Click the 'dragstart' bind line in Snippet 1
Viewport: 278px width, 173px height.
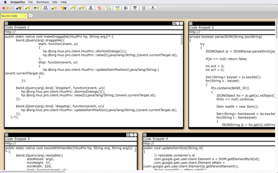click(x=60, y=88)
